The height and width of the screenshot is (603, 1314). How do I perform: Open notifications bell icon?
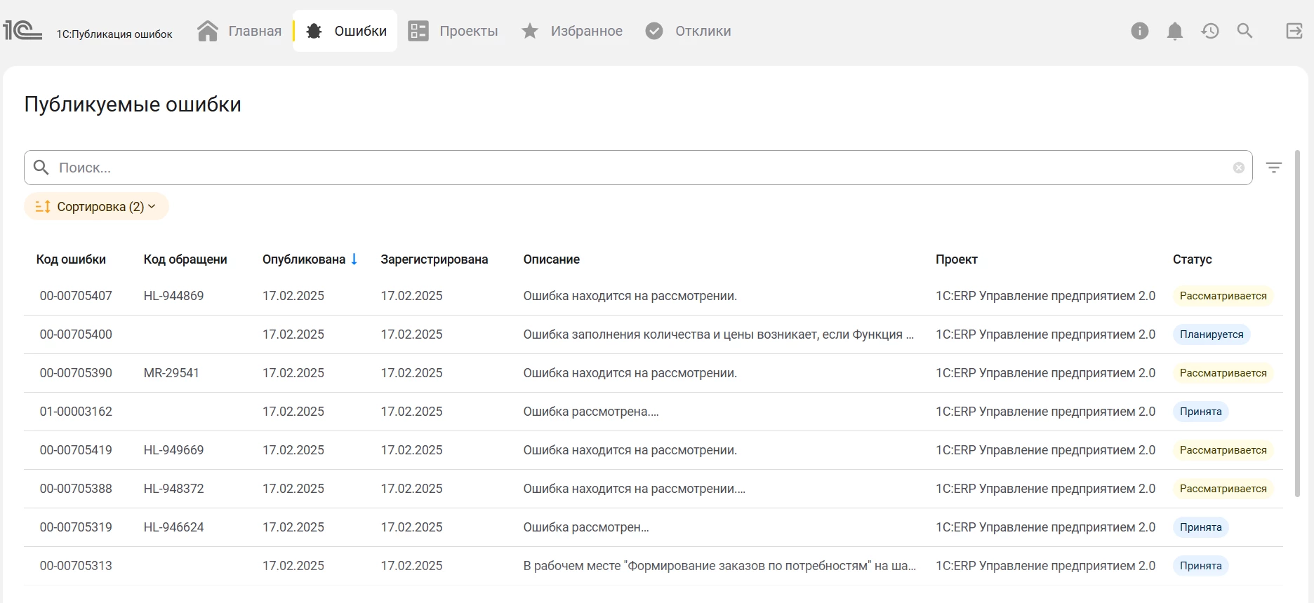(x=1175, y=31)
